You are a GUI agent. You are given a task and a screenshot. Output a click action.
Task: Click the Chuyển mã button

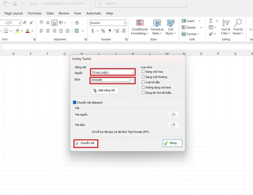(86, 143)
